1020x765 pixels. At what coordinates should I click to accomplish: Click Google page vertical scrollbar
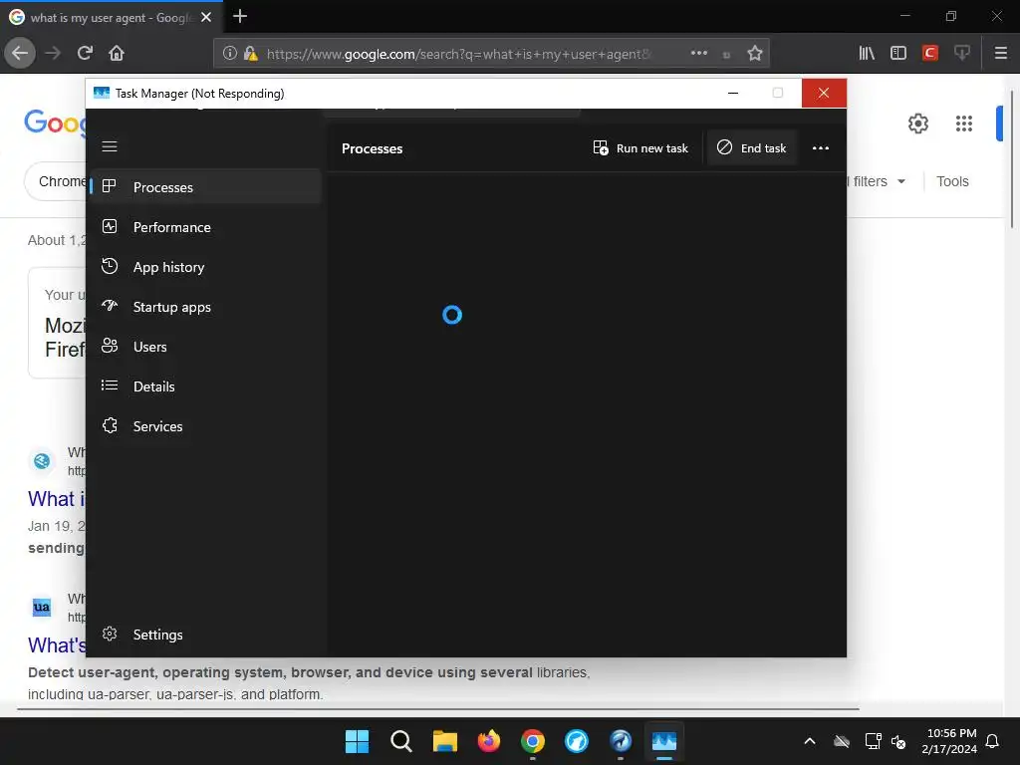point(1012,159)
